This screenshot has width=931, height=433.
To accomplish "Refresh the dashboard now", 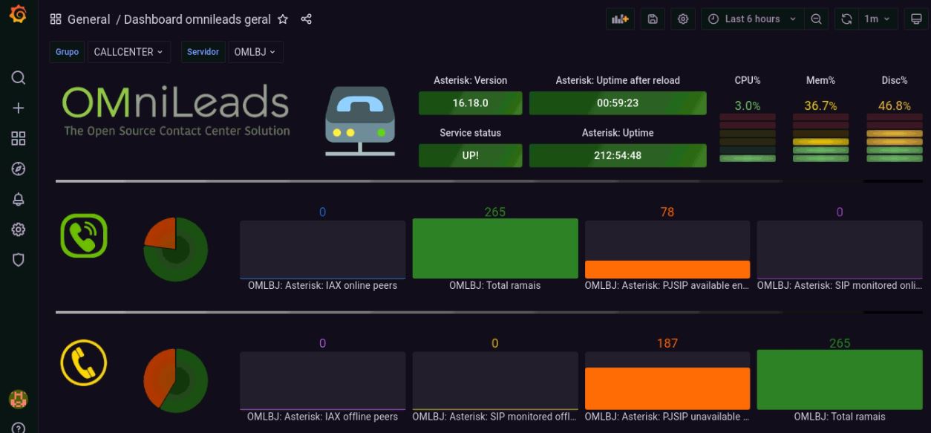I will (x=846, y=19).
